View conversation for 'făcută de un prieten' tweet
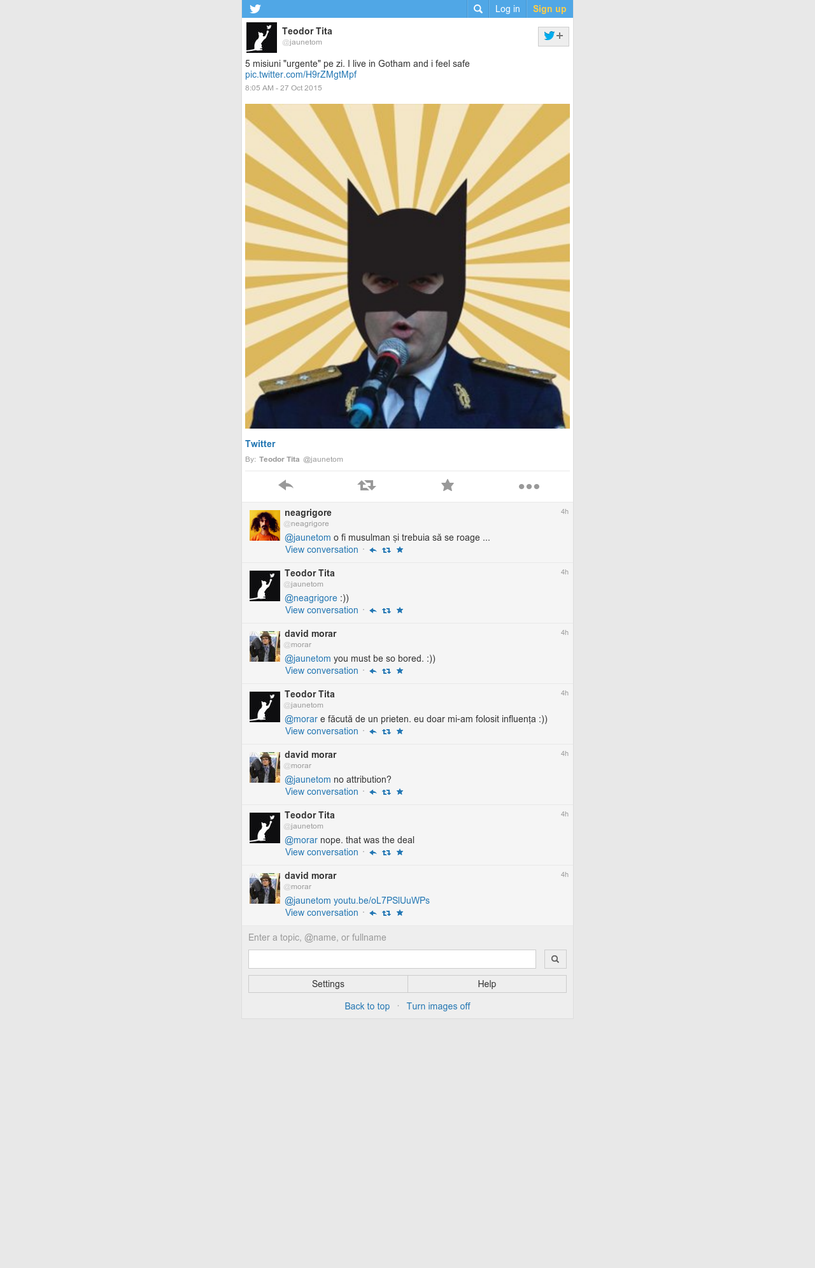815x1268 pixels. [x=322, y=731]
